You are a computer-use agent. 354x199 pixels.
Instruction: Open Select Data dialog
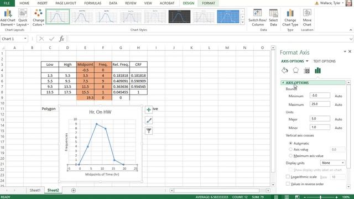(x=273, y=18)
